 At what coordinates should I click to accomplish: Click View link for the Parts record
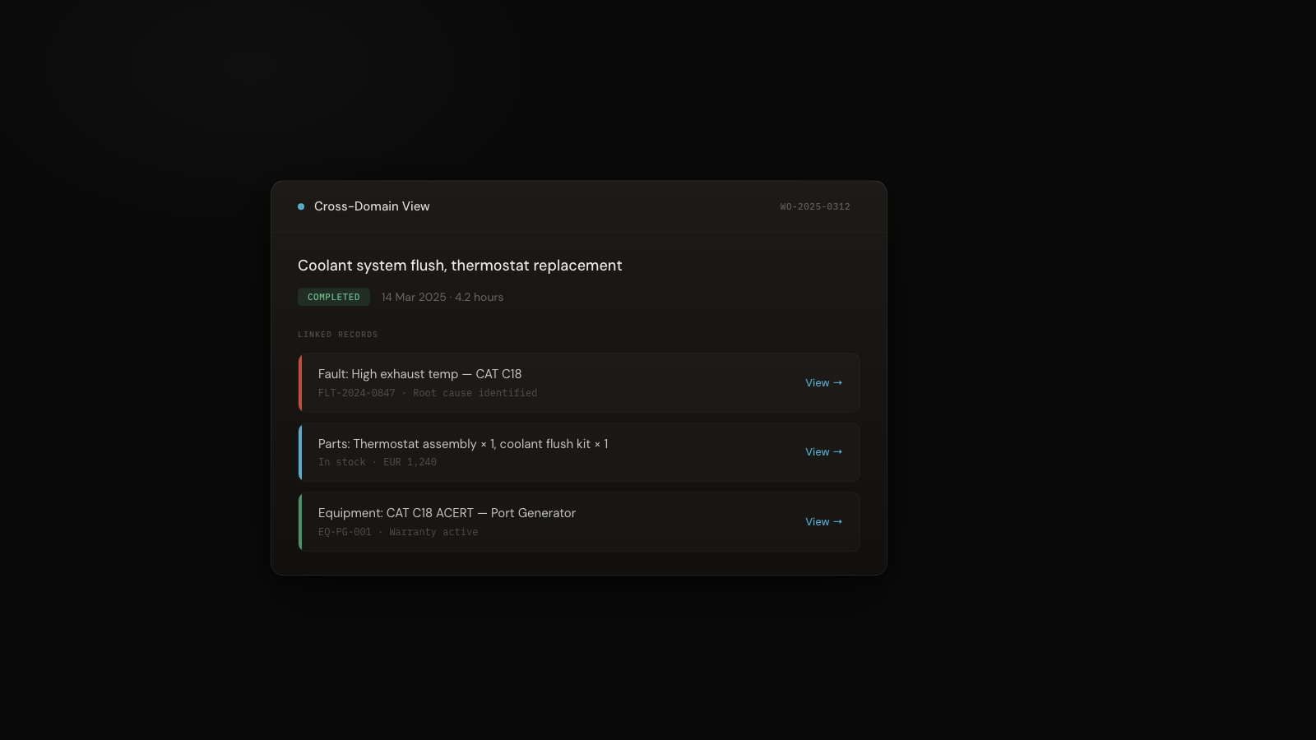pos(823,452)
